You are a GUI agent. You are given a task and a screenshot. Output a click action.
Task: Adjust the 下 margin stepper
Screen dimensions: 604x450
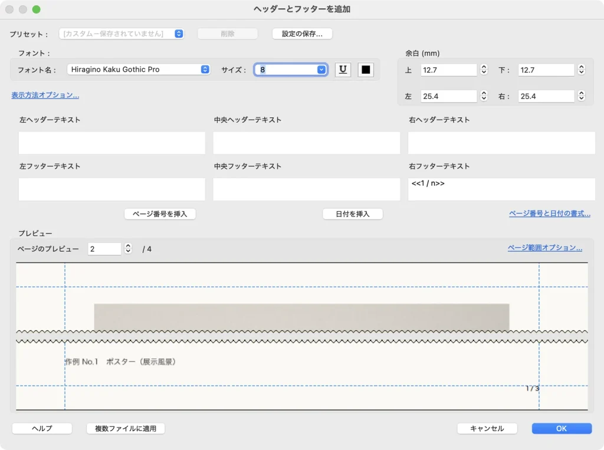(582, 70)
